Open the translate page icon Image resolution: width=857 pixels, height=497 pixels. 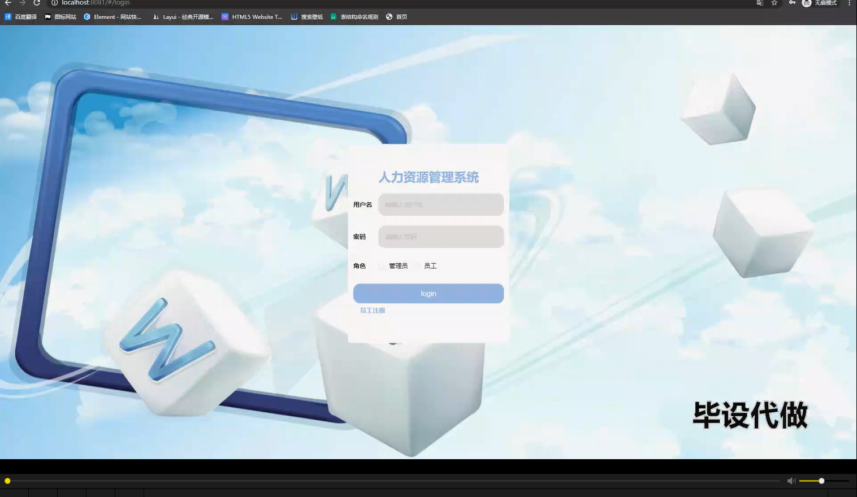pos(760,3)
